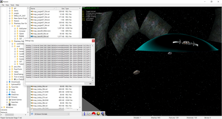Open the File menu
The width and height of the screenshot is (222, 119).
(3, 5)
